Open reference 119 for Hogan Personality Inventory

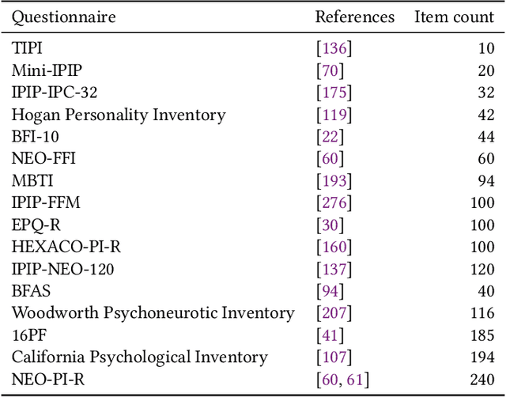click(x=334, y=114)
